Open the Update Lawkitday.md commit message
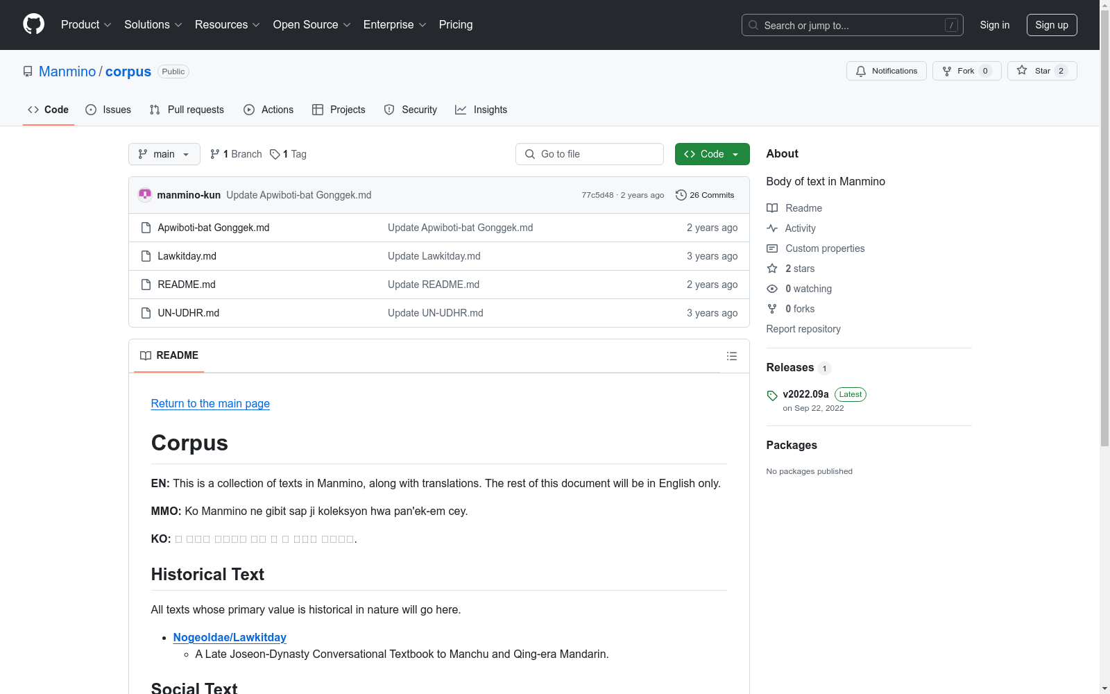1110x694 pixels. click(434, 256)
